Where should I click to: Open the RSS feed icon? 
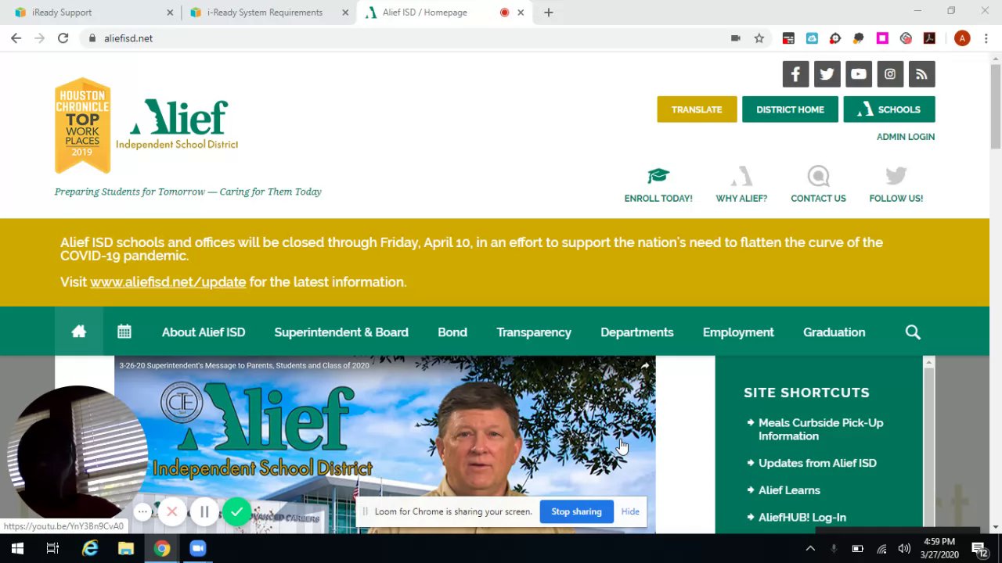point(921,74)
